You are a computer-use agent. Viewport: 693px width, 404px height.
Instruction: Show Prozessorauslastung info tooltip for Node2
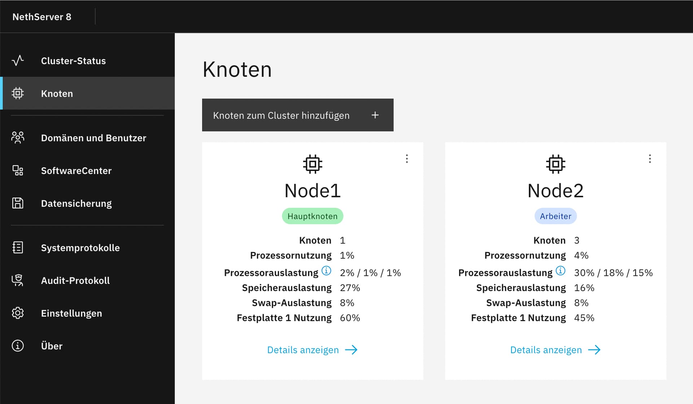(561, 271)
